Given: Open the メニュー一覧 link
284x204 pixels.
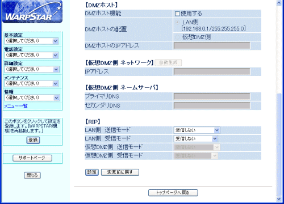Looking at the screenshot, I should (x=16, y=106).
